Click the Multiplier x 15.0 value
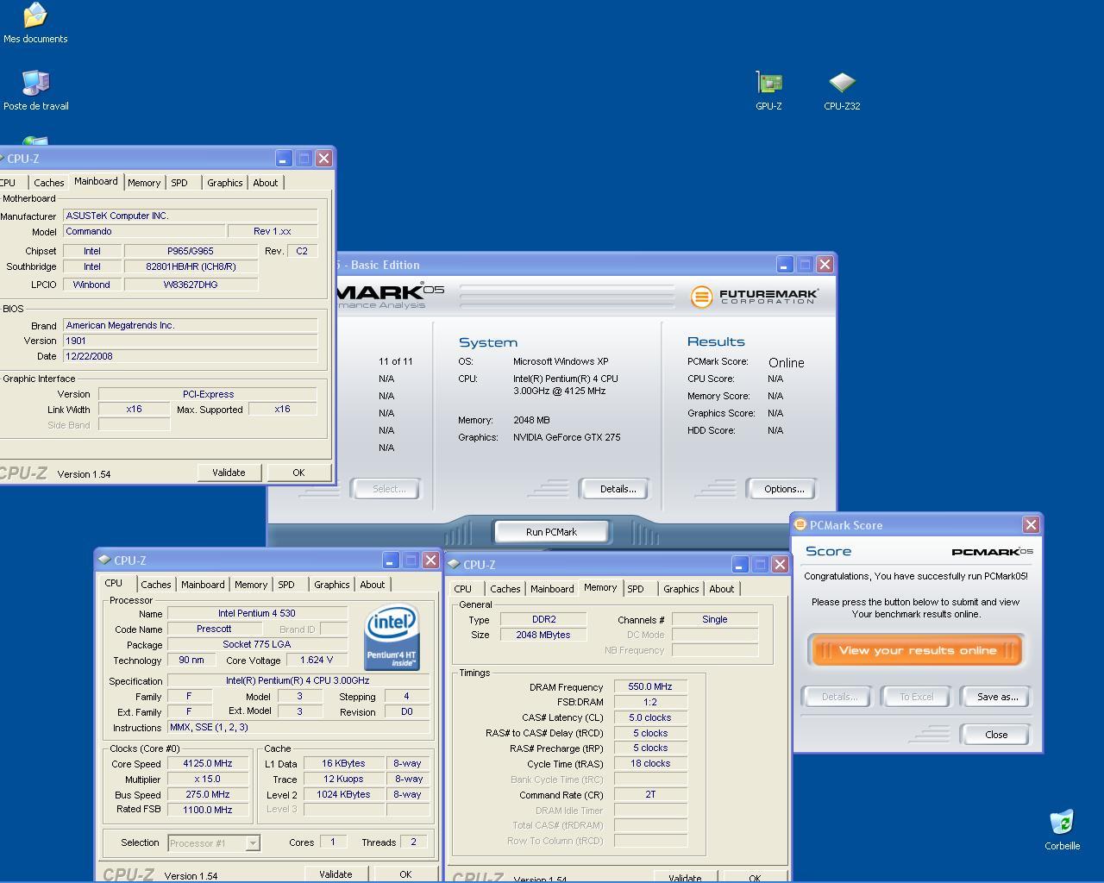 tap(208, 780)
